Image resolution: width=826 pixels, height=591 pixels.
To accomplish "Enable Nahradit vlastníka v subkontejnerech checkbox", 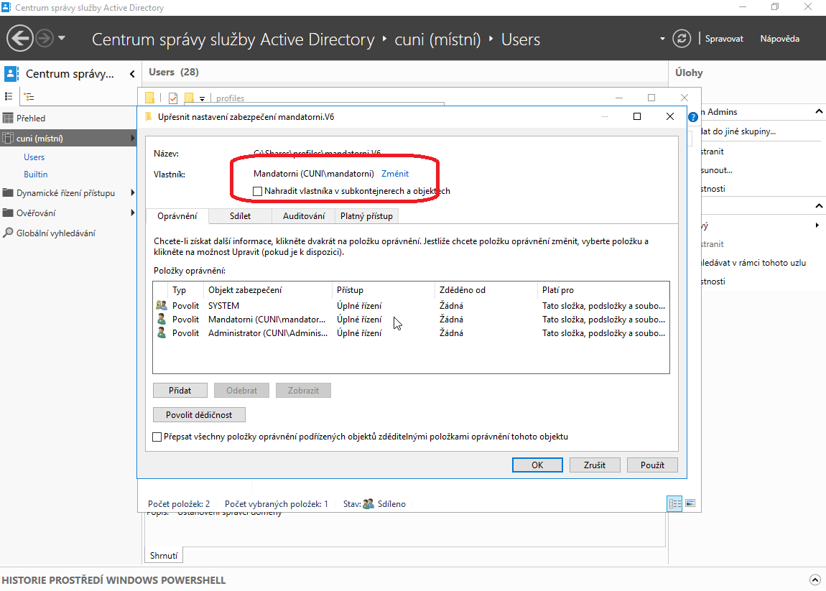I will (x=258, y=191).
